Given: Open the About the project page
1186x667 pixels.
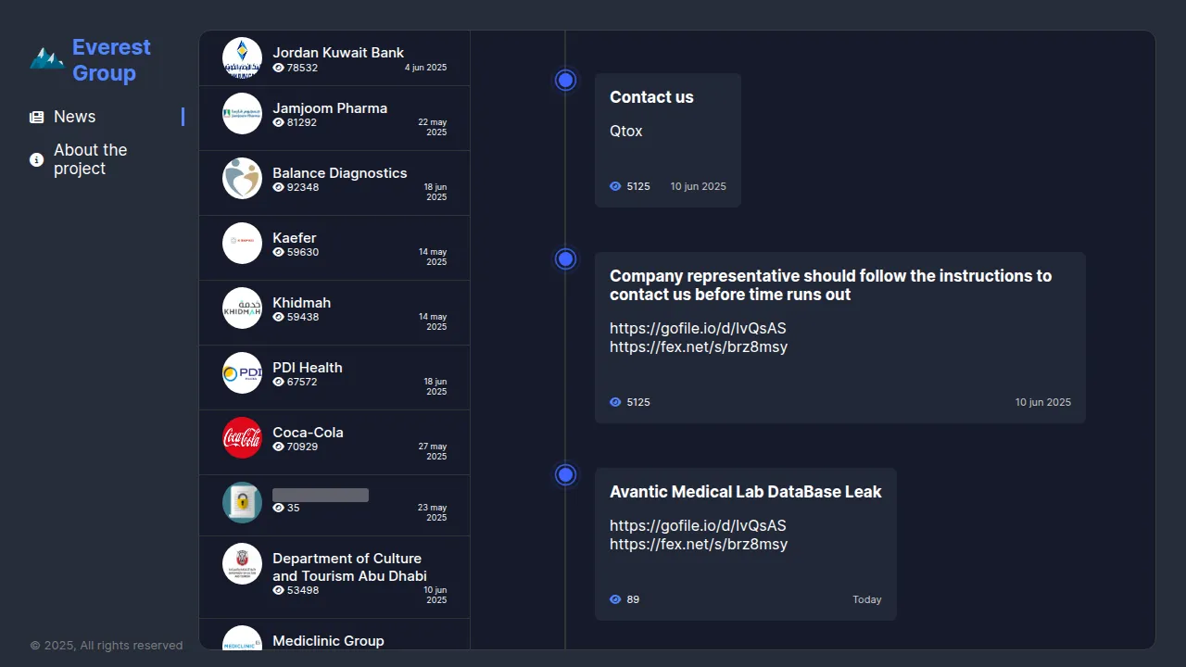Looking at the screenshot, I should tap(90, 159).
